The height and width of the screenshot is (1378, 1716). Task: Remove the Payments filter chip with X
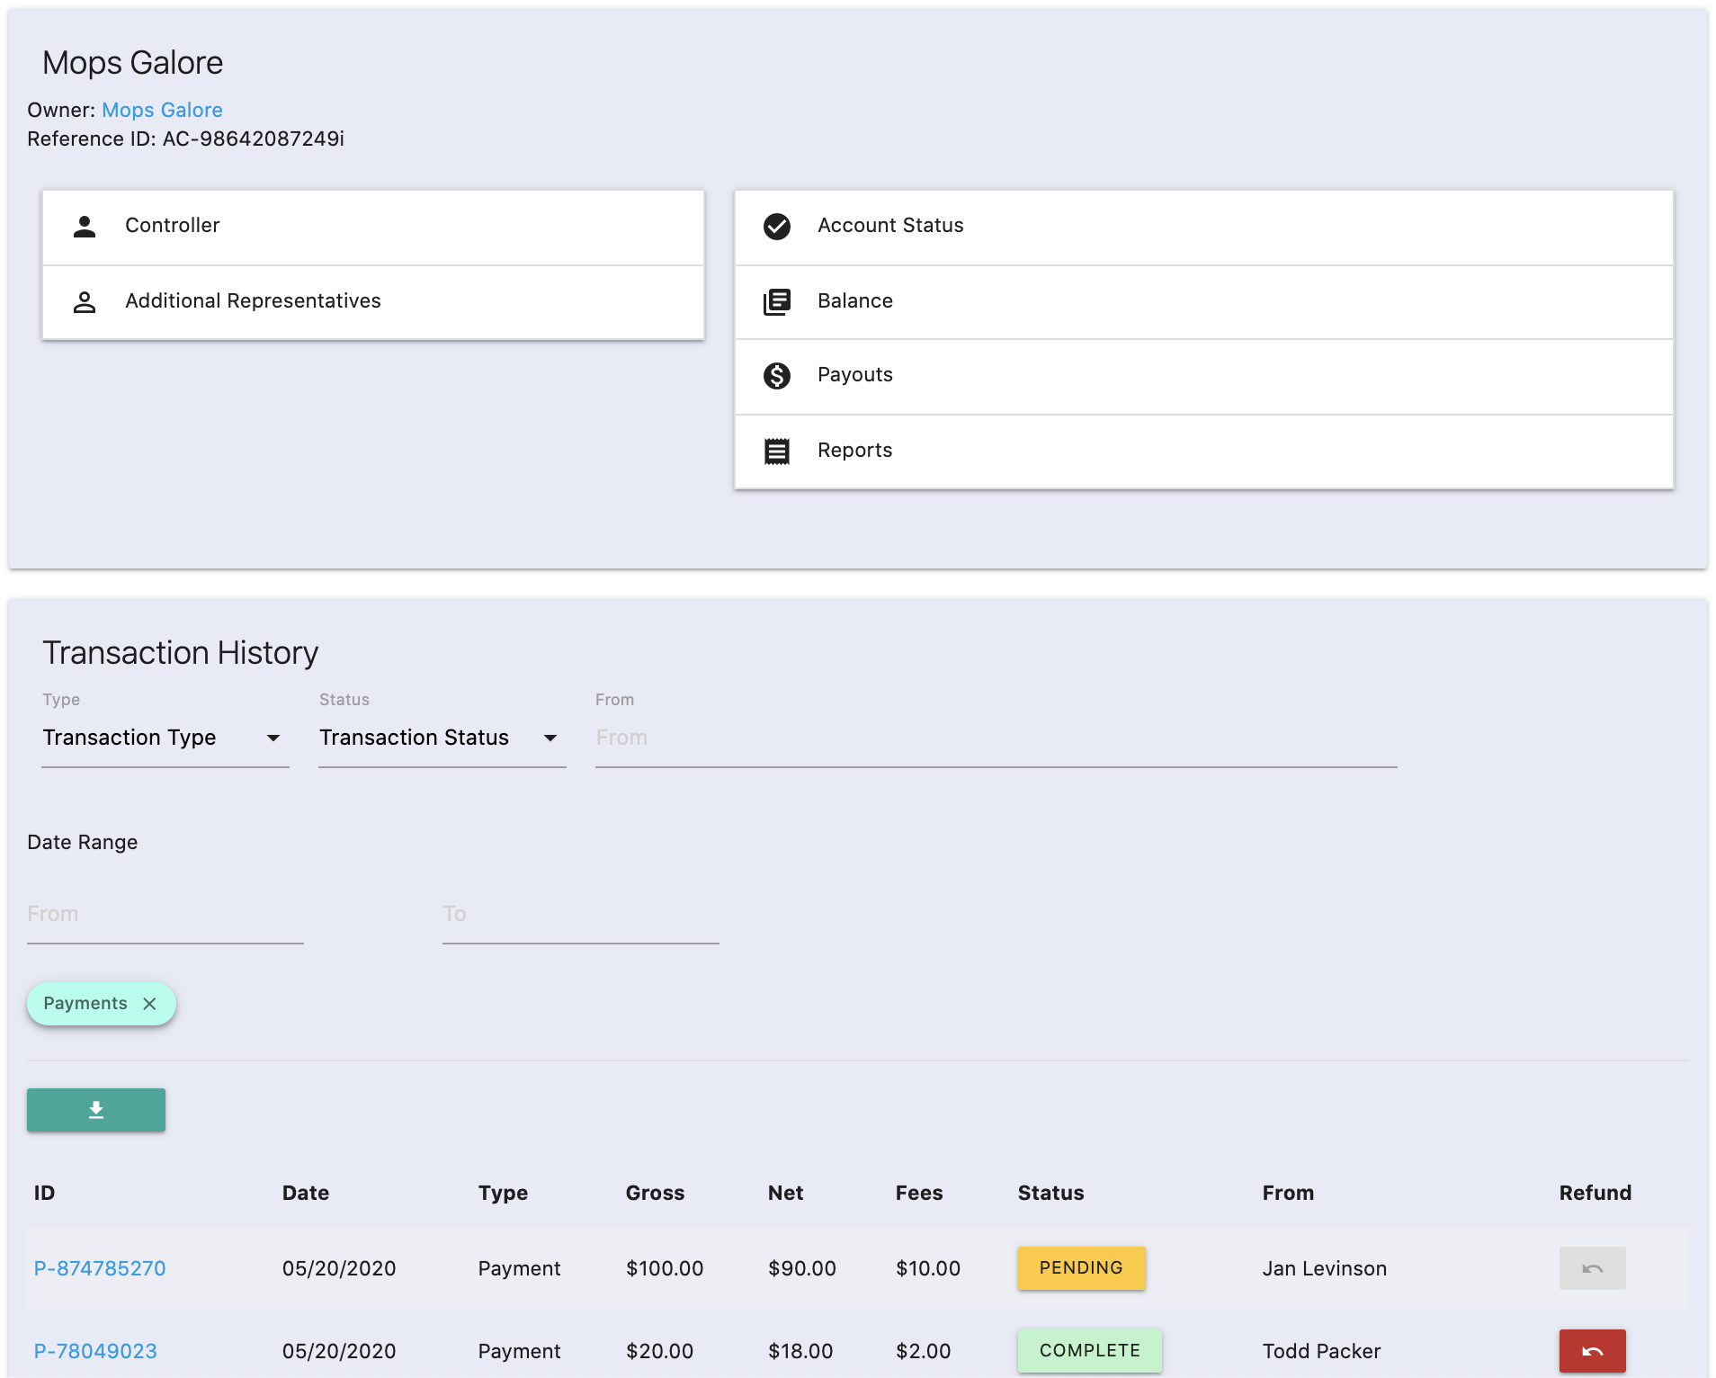pos(149,1004)
